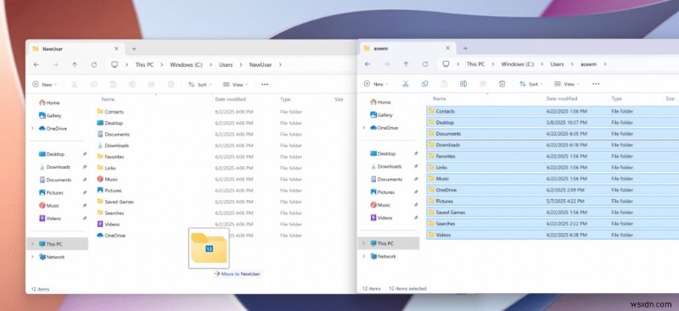Select the OneDrive item in the NewUser file list
This screenshot has width=679, height=311.
coord(111,236)
